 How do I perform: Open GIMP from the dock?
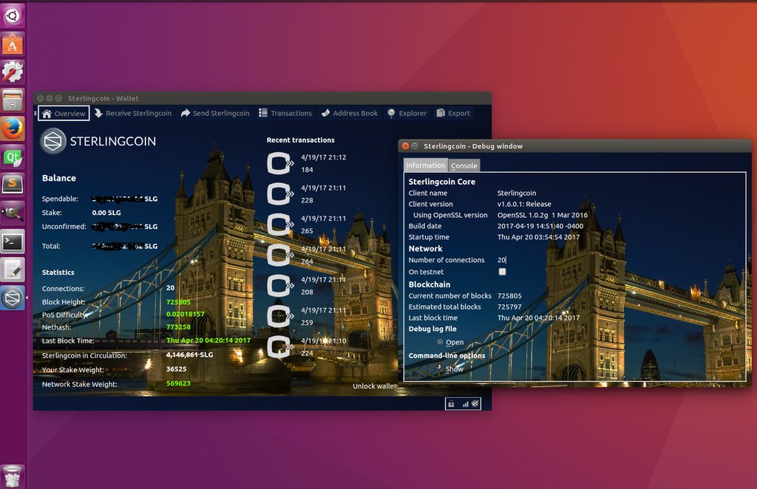coord(13,213)
